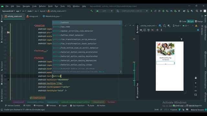
Task: Click the food image in layout preview
Action: tap(166, 49)
